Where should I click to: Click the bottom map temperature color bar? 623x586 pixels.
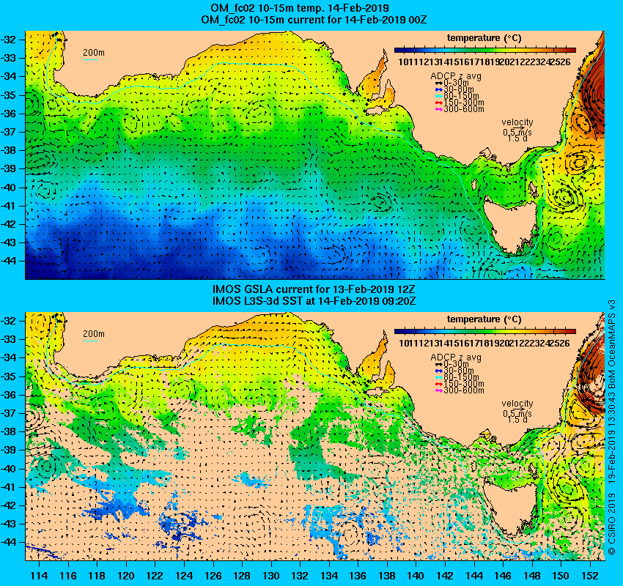pyautogui.click(x=485, y=331)
